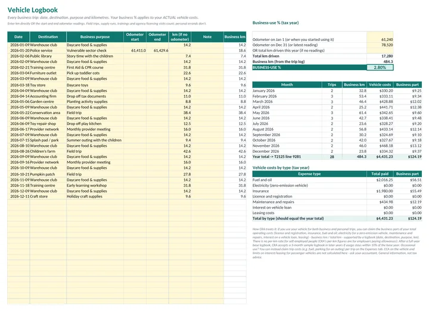Click Licence and registration expense row
429x311 pixels.
(337, 196)
